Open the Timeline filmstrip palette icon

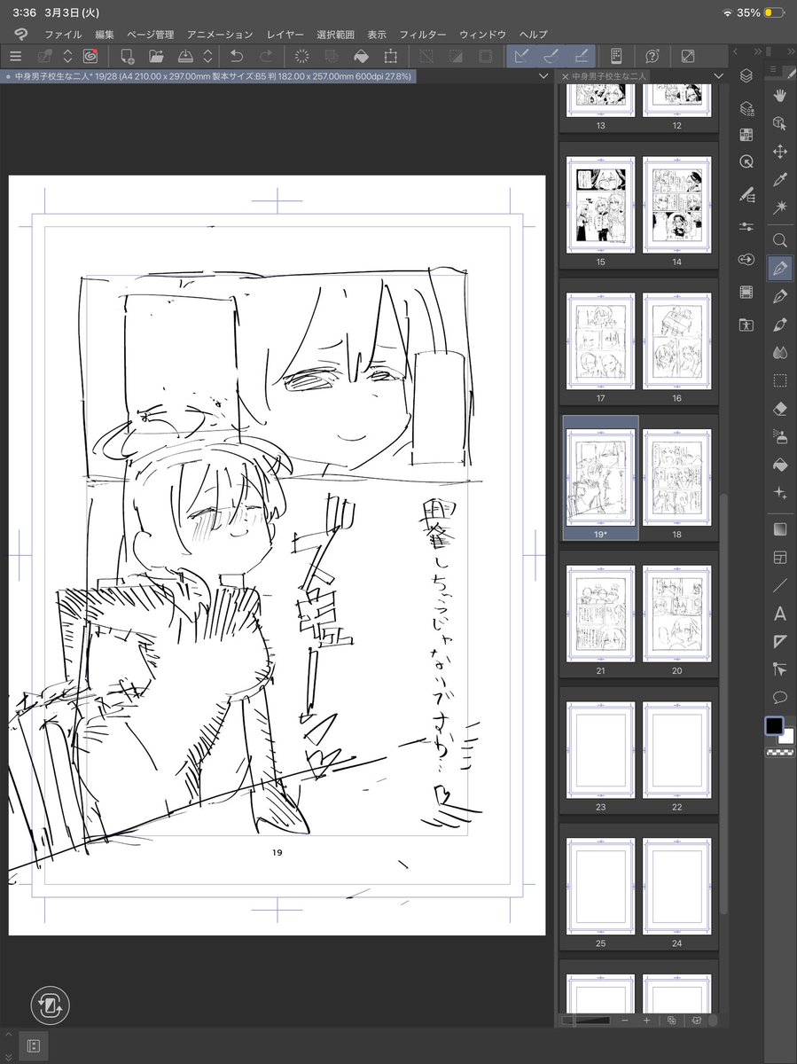point(746,292)
